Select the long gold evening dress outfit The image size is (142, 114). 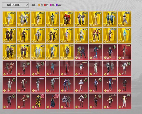[x=96, y=19]
